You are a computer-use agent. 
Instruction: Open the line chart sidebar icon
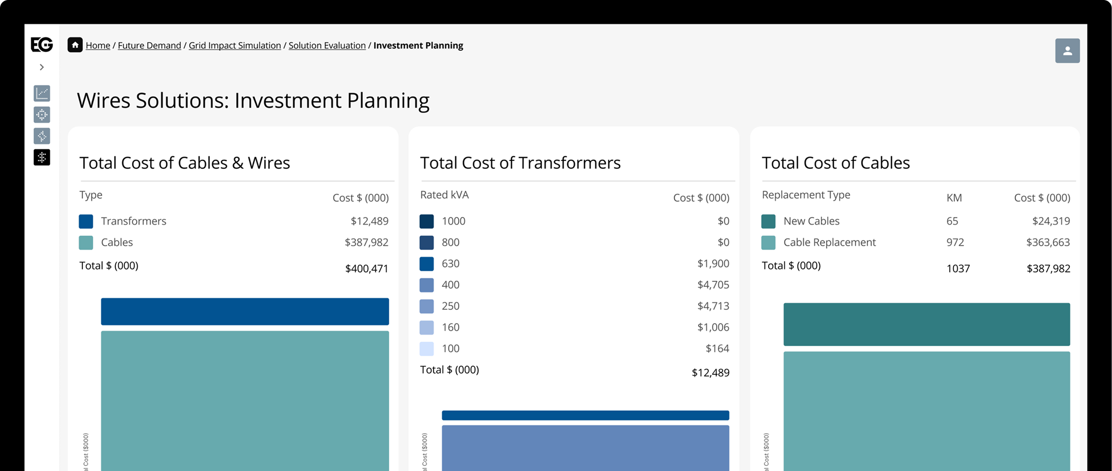[42, 93]
